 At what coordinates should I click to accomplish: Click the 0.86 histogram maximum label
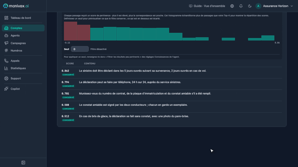277,43
